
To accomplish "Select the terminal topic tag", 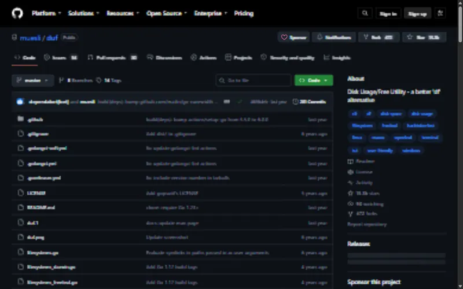I will (430, 138).
